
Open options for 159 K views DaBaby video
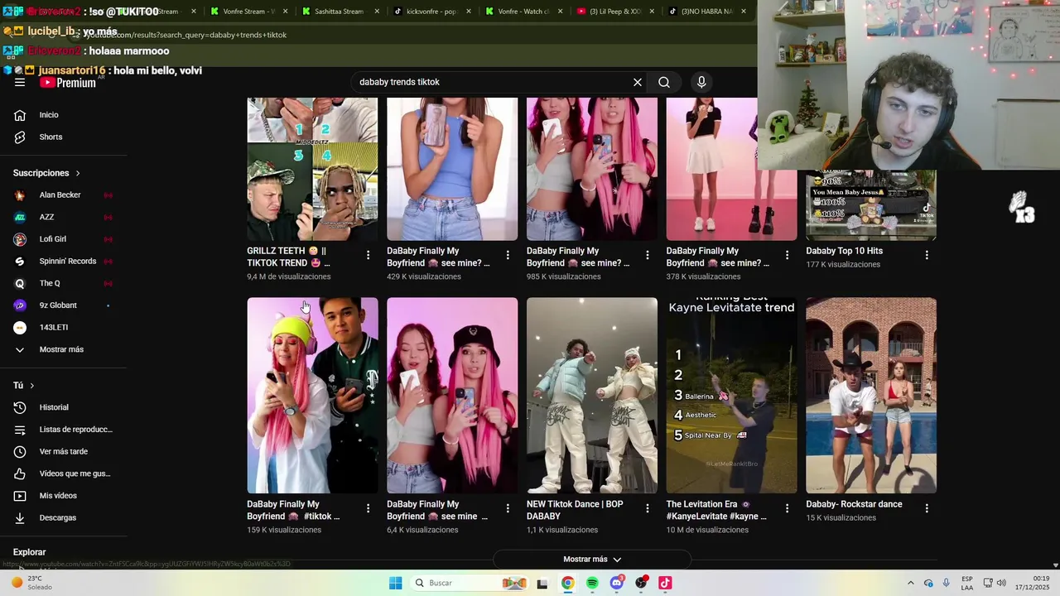369,508
